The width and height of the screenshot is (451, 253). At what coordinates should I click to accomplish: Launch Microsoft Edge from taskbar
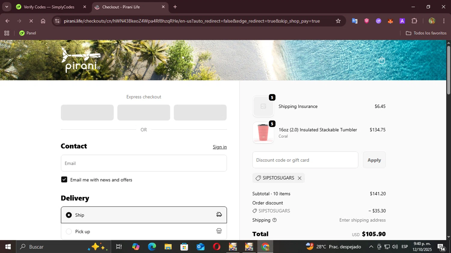[x=152, y=247]
